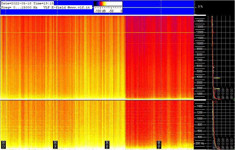The image size is (235, 150).
Task: Click the color scale gradient bar
Action: point(108,4)
